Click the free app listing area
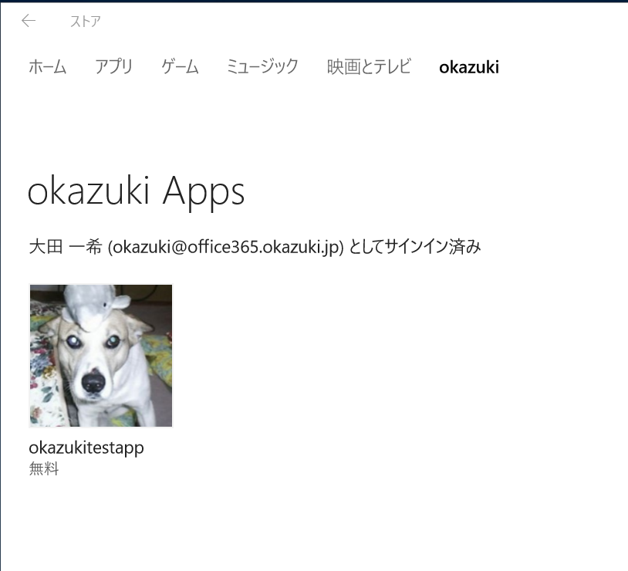Screen dimensions: 628x571 tap(100, 378)
